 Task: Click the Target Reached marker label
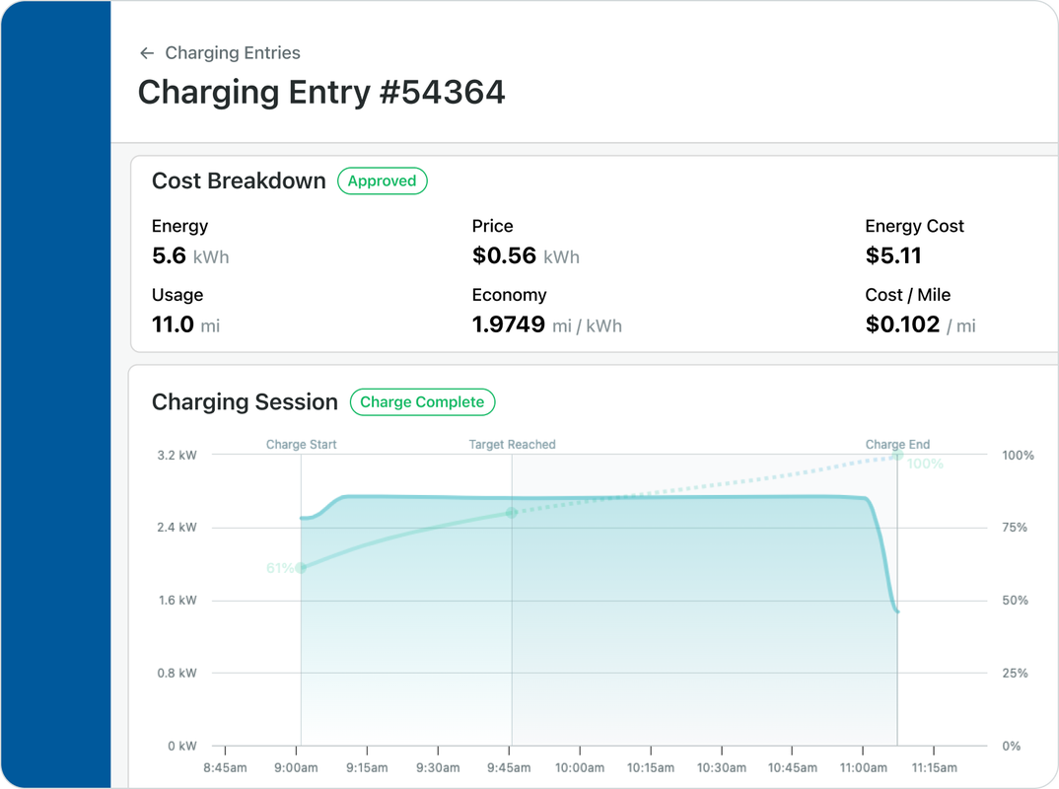pos(512,445)
